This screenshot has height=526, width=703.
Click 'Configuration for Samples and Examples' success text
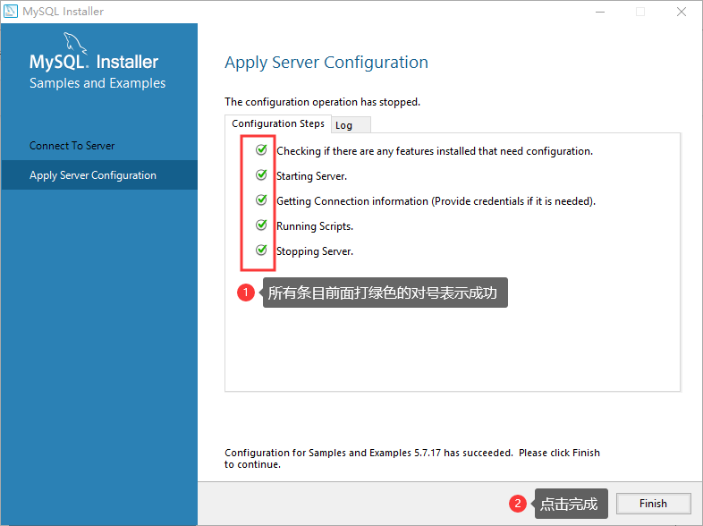click(x=412, y=458)
